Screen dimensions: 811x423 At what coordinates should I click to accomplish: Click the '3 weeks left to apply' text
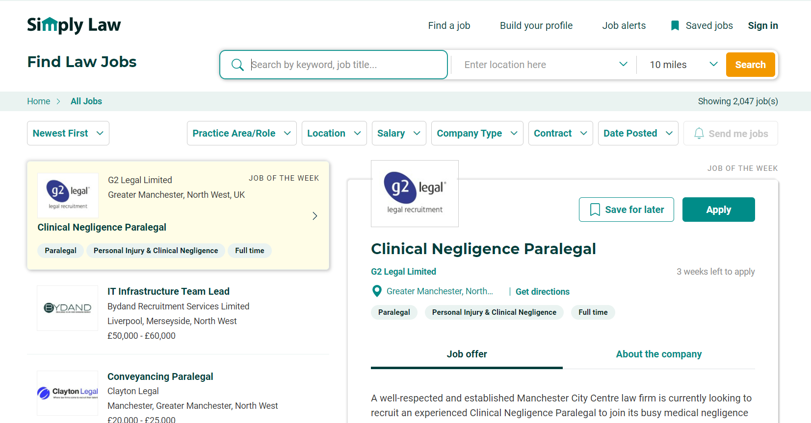[x=715, y=272]
